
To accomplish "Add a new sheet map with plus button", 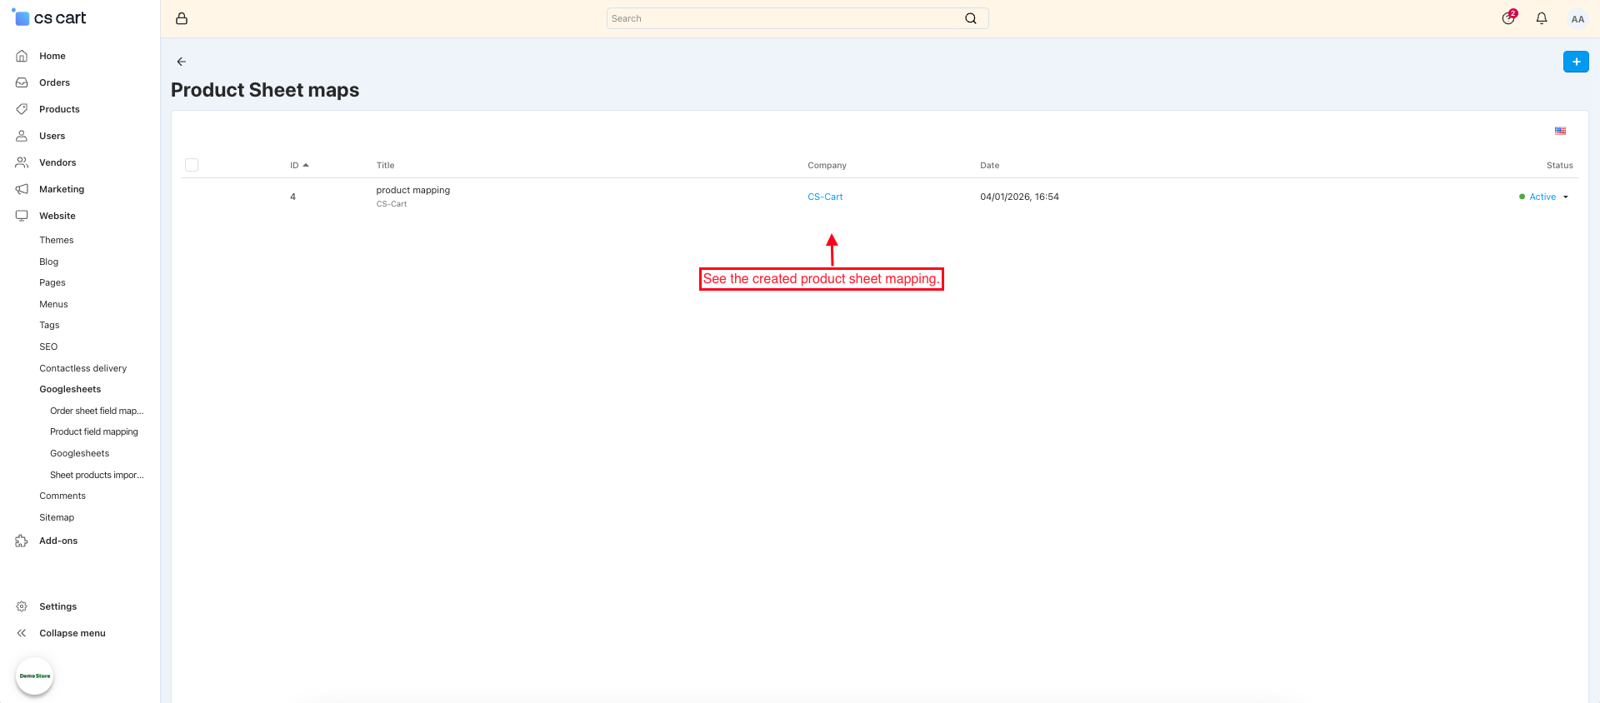I will 1576,62.
